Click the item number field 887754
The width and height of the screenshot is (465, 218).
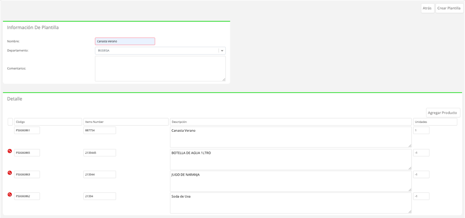pos(100,131)
